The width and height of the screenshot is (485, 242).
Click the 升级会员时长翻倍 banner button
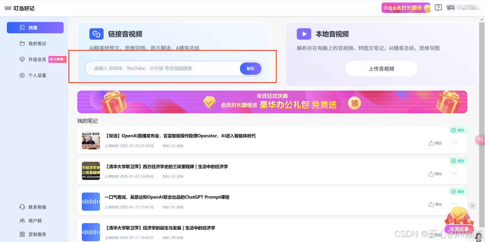pos(406,8)
